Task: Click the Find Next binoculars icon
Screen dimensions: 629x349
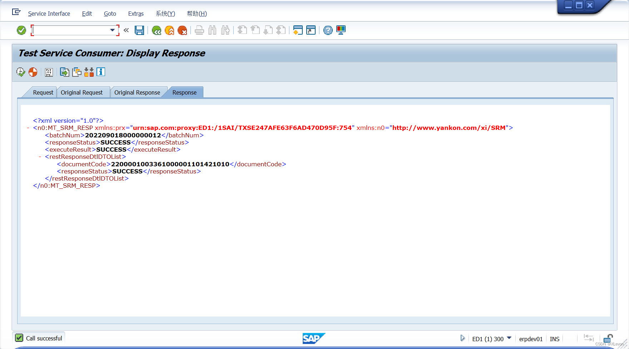Action: pyautogui.click(x=225, y=30)
